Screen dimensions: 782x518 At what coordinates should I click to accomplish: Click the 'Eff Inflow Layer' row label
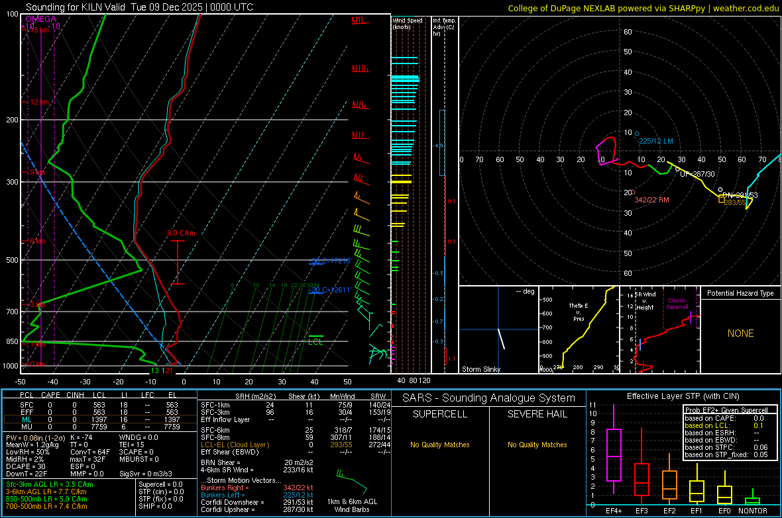point(225,419)
